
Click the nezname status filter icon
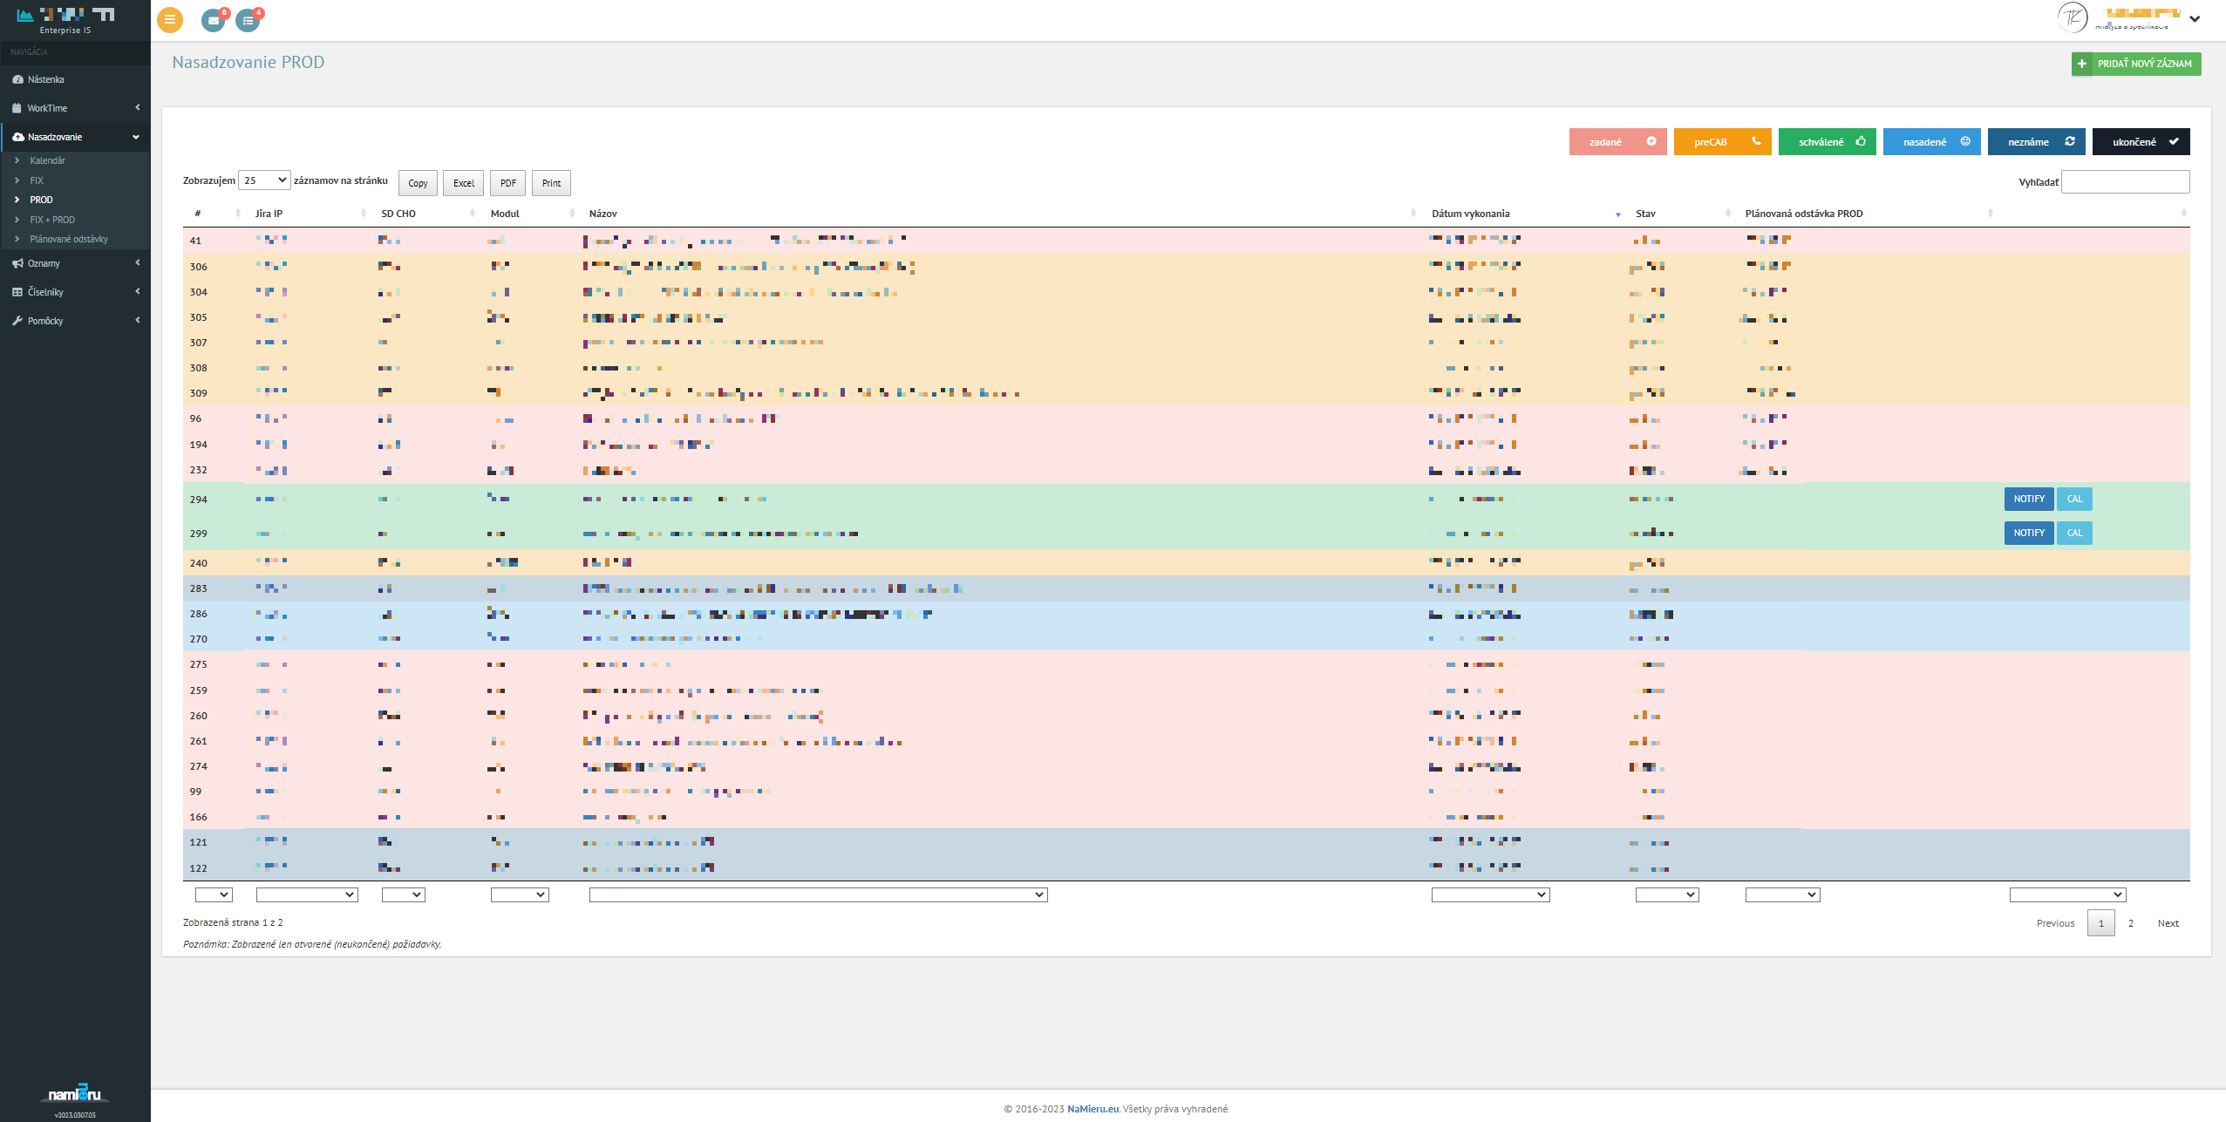click(2070, 140)
